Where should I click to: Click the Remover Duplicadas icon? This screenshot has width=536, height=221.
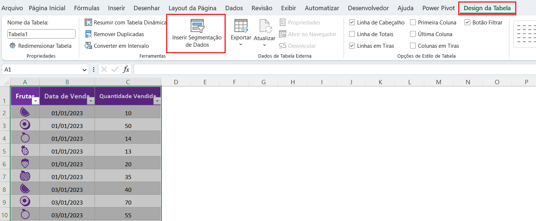click(x=88, y=34)
